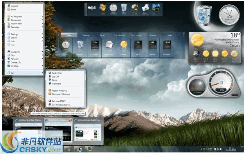This screenshot has height=154, width=245.
Task: Open the WinCustomize Explorer window thumbnail
Action: 88,130
